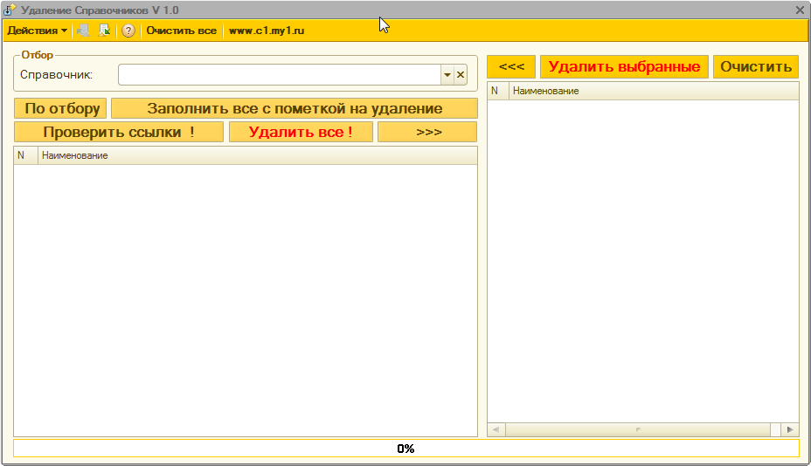This screenshot has height=466, width=811.
Task: Move items right with '>>>' button
Action: [x=427, y=133]
